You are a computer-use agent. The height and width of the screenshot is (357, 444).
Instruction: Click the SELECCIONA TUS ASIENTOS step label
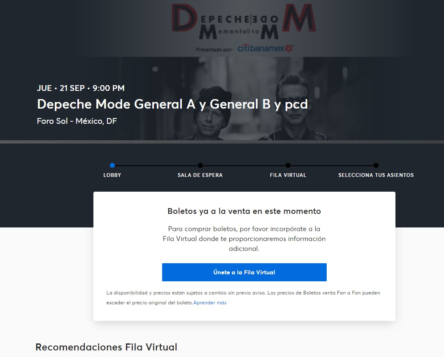click(x=376, y=175)
